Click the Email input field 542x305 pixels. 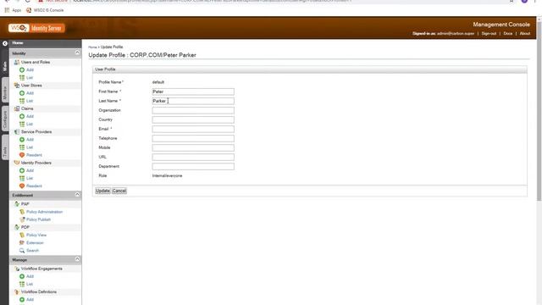coord(193,129)
